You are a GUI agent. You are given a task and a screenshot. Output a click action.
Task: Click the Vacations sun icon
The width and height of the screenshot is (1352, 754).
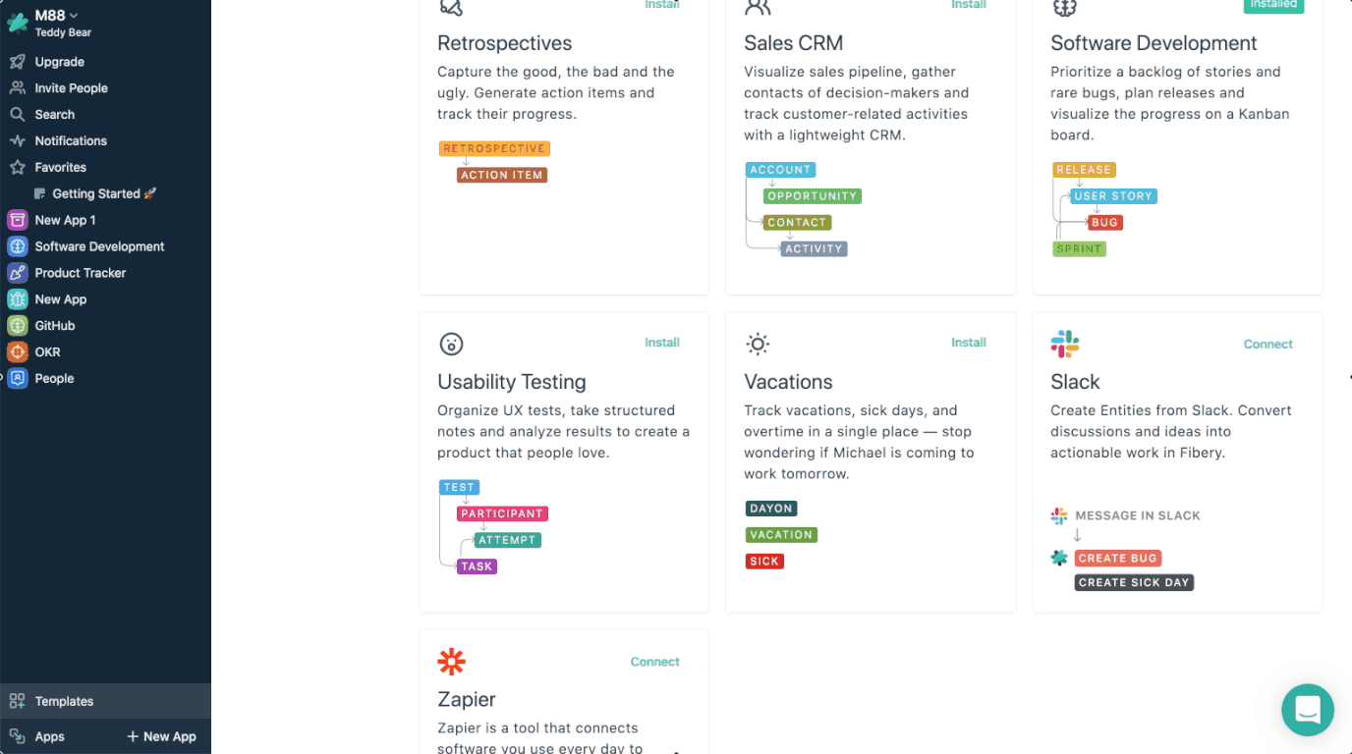pyautogui.click(x=758, y=344)
